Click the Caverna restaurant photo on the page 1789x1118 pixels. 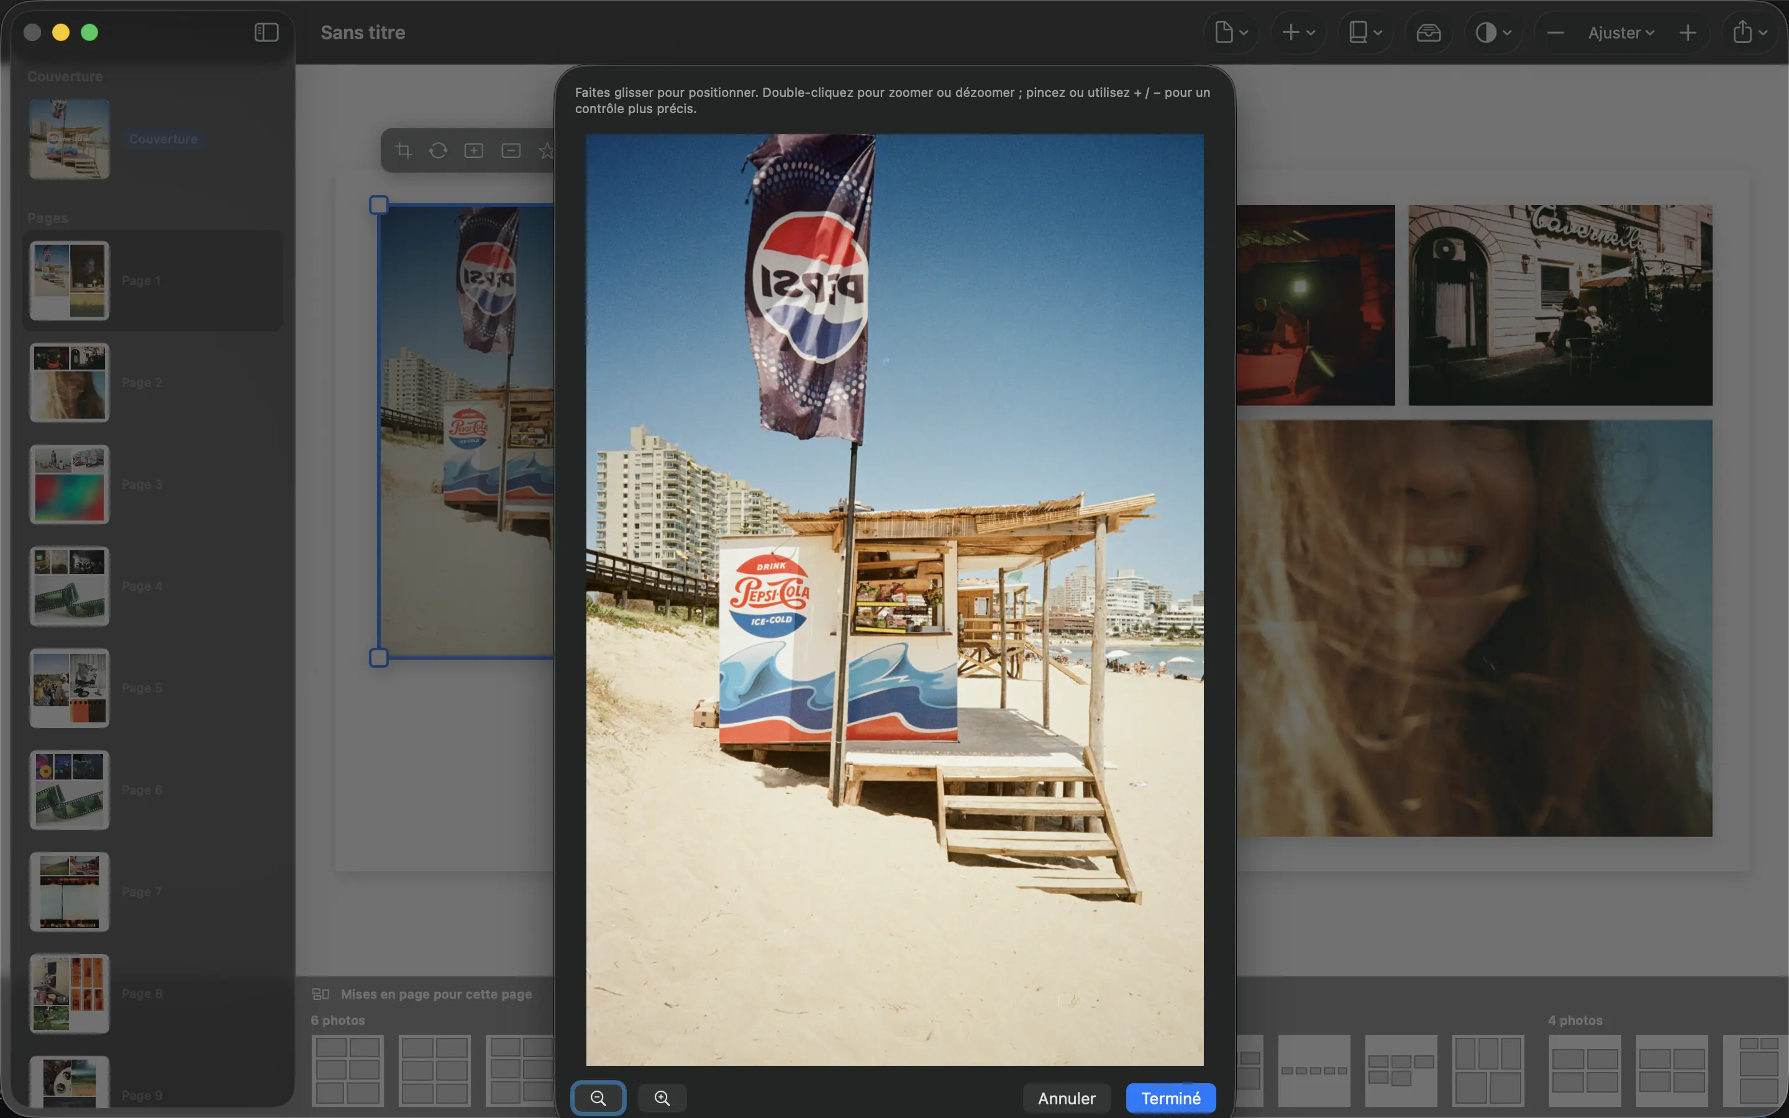coord(1560,304)
